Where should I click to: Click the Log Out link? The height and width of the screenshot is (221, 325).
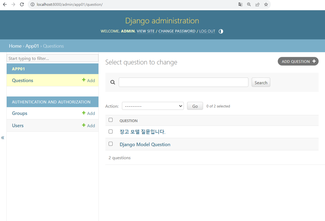207,31
